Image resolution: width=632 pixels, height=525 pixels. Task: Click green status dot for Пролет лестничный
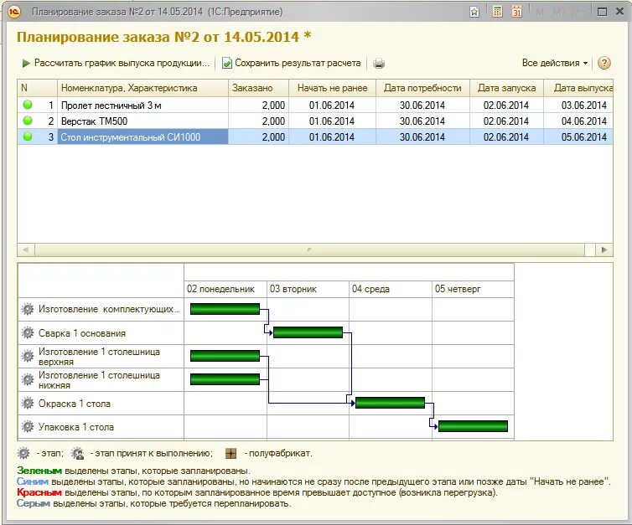(x=28, y=105)
